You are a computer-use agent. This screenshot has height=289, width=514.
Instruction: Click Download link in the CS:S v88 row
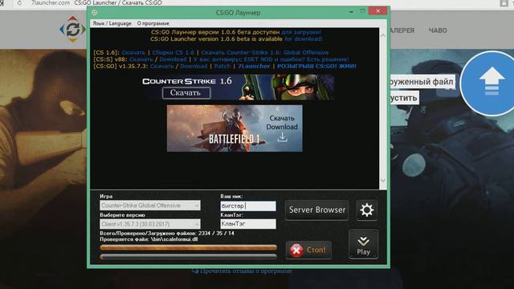point(173,59)
